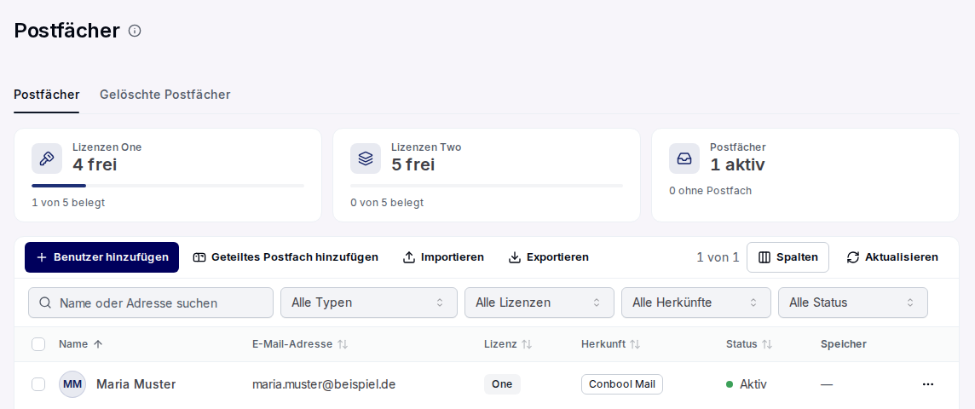Viewport: 975px width, 409px height.
Task: Click 1 von 5 belegt text
Action: click(x=68, y=203)
